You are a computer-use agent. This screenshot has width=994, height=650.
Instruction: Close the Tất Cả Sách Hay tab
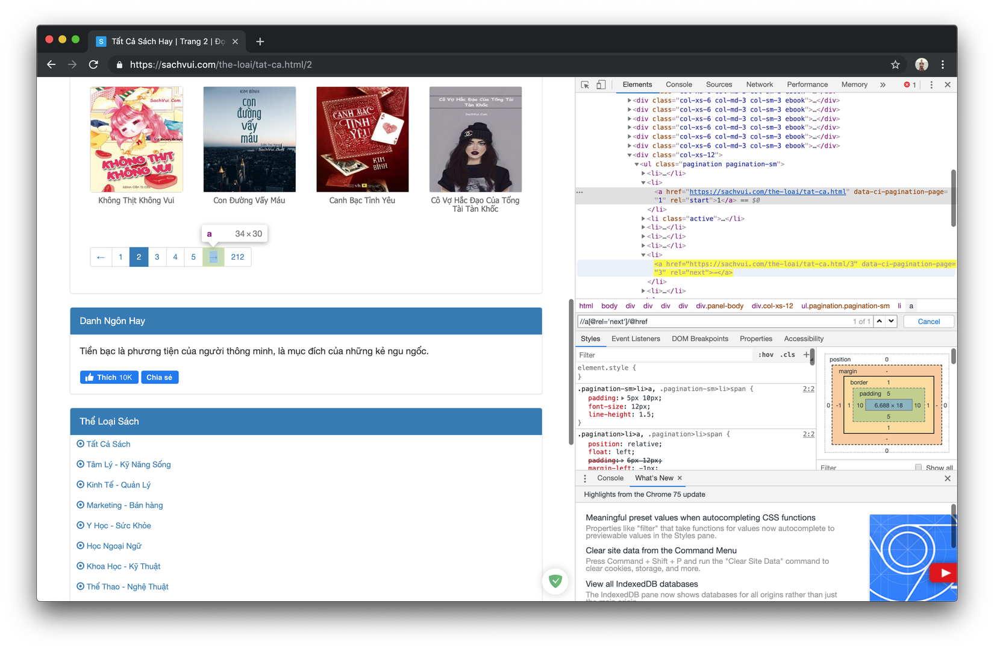point(235,42)
